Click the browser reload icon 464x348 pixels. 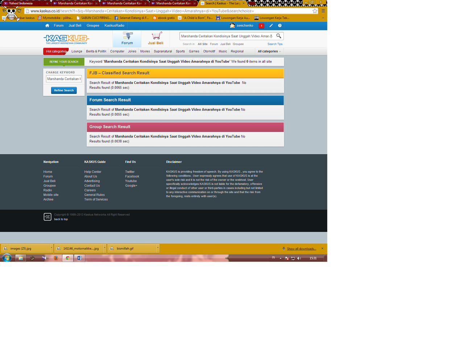point(19,11)
